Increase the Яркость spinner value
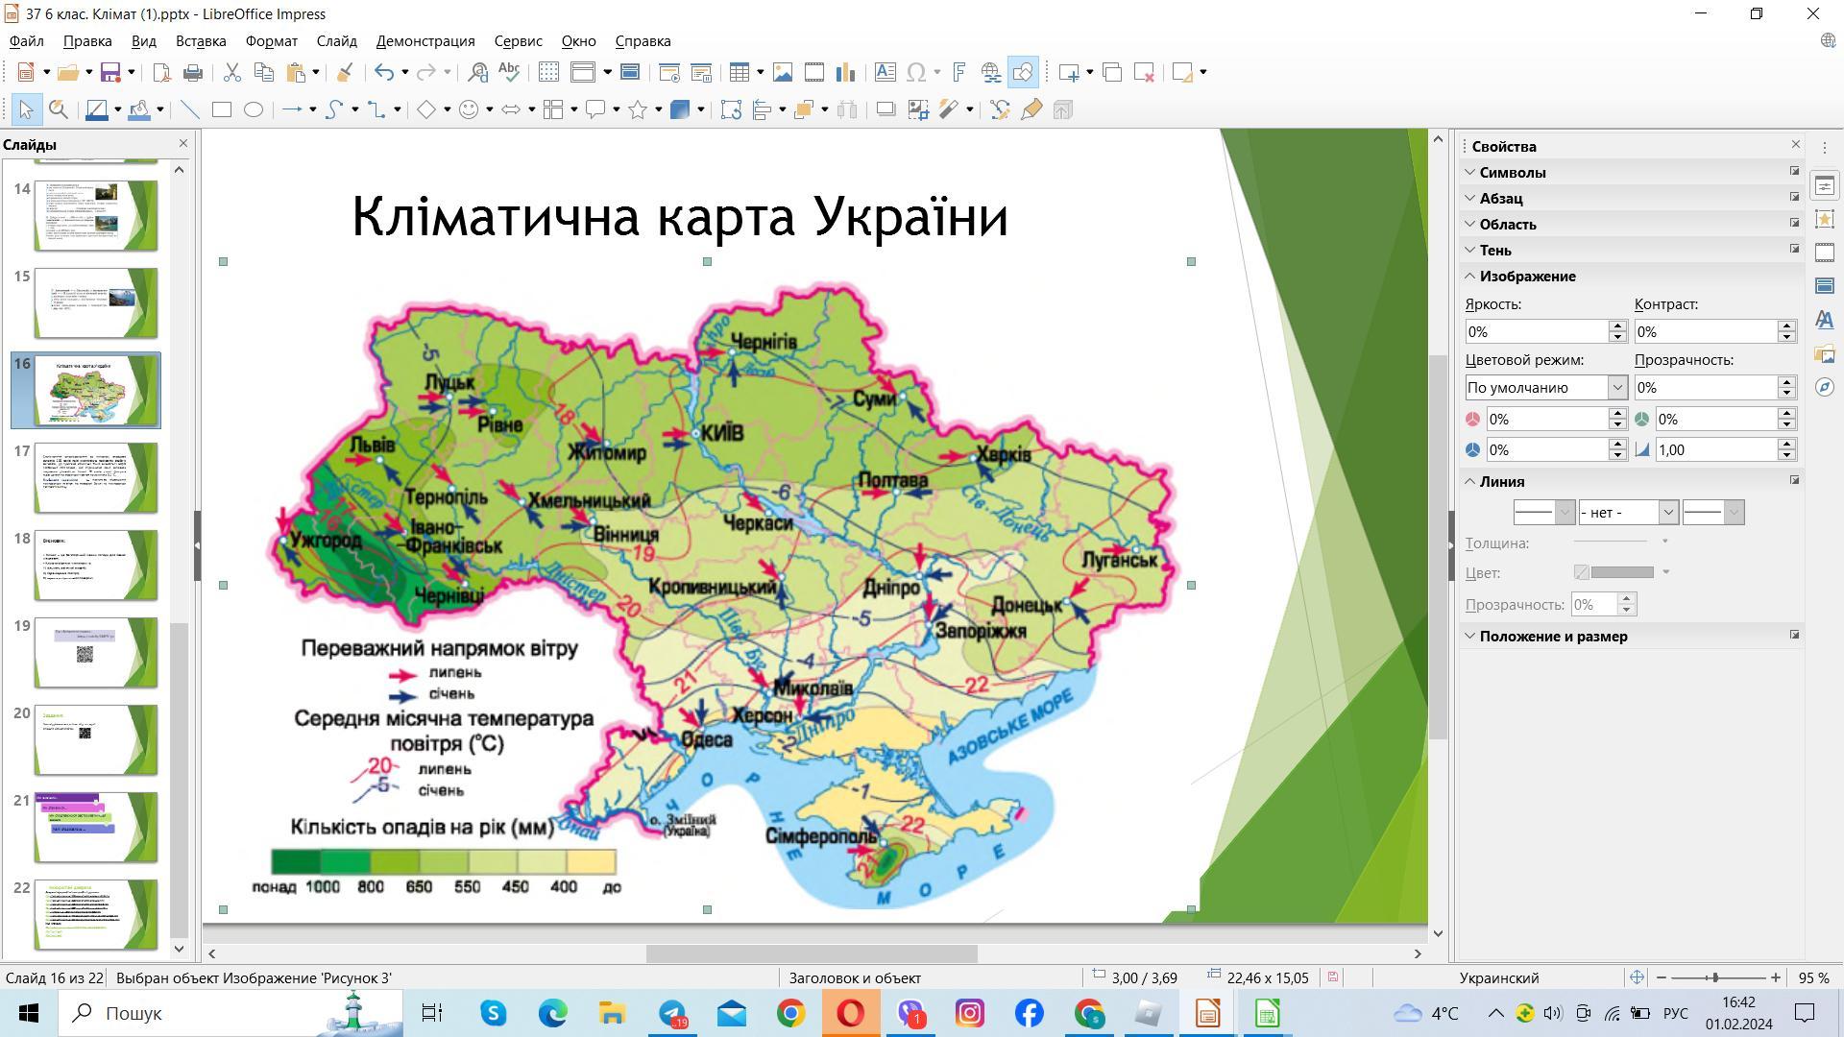 (1618, 326)
